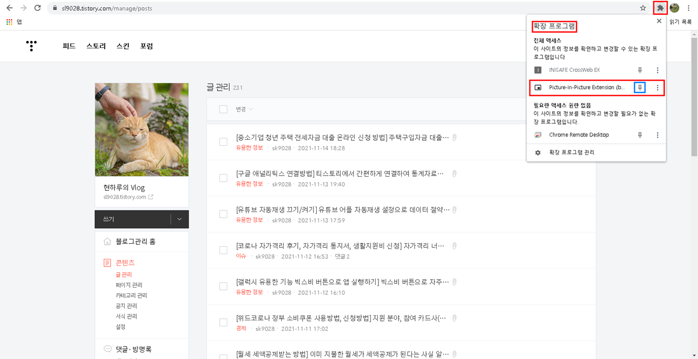Image resolution: width=698 pixels, height=359 pixels.
Task: Open the 구글 애널리틱스 연결방법 post title
Action: click(x=340, y=174)
